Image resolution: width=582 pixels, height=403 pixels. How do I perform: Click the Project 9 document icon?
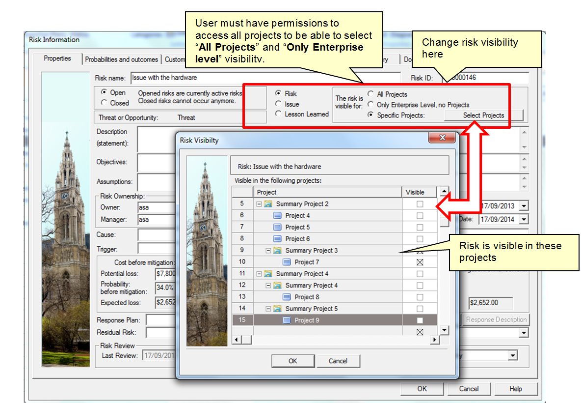point(287,320)
